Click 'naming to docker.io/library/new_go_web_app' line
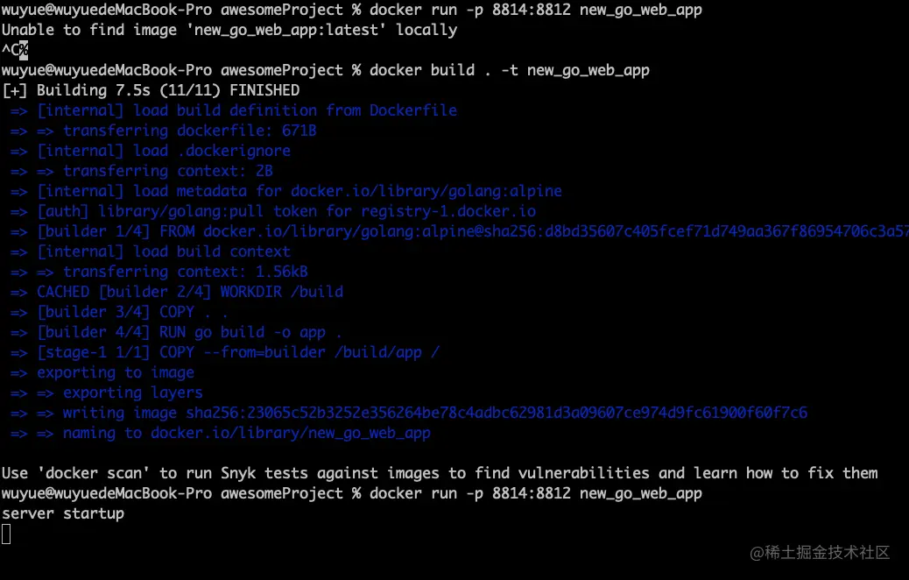Image resolution: width=909 pixels, height=580 pixels. [245, 433]
